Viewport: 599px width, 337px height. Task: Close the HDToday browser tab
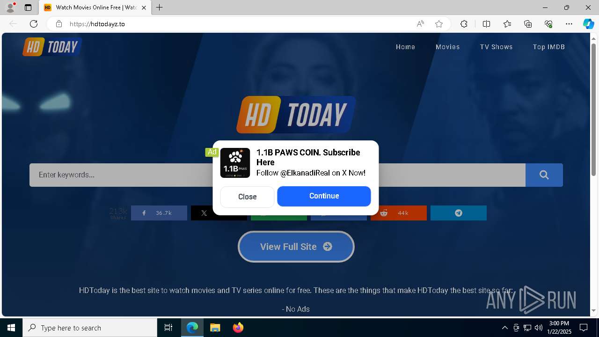(x=144, y=7)
